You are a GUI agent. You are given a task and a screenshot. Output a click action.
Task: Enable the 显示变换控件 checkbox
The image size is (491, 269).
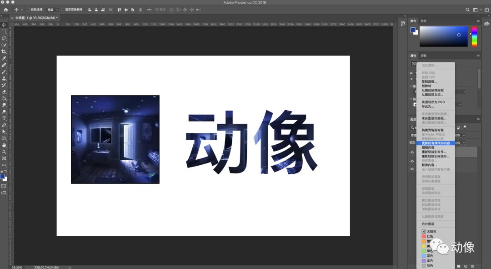point(63,9)
